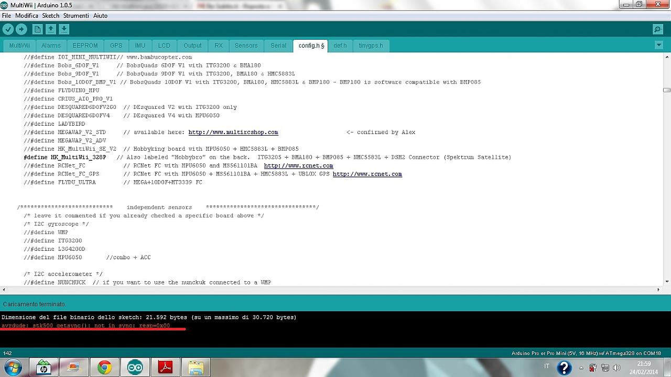Click the system tray volume icon
Image resolution: width=671 pixels, height=377 pixels.
pos(616,368)
